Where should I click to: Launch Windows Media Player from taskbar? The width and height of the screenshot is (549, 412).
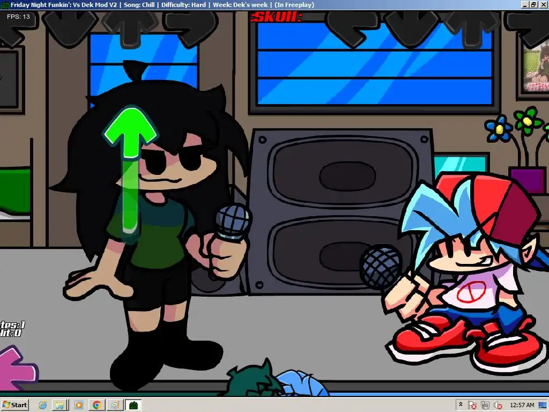point(79,406)
